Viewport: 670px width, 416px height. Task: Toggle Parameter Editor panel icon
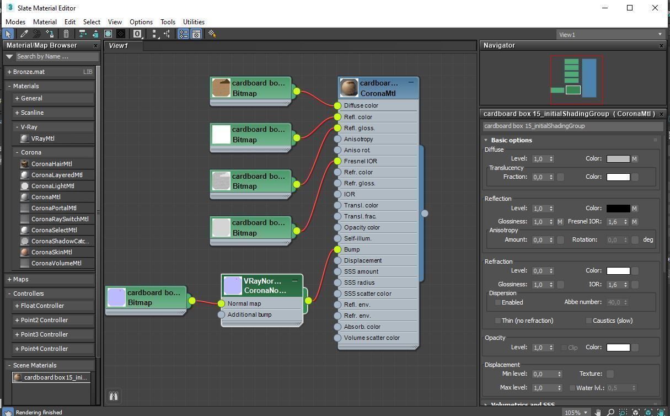[196, 34]
